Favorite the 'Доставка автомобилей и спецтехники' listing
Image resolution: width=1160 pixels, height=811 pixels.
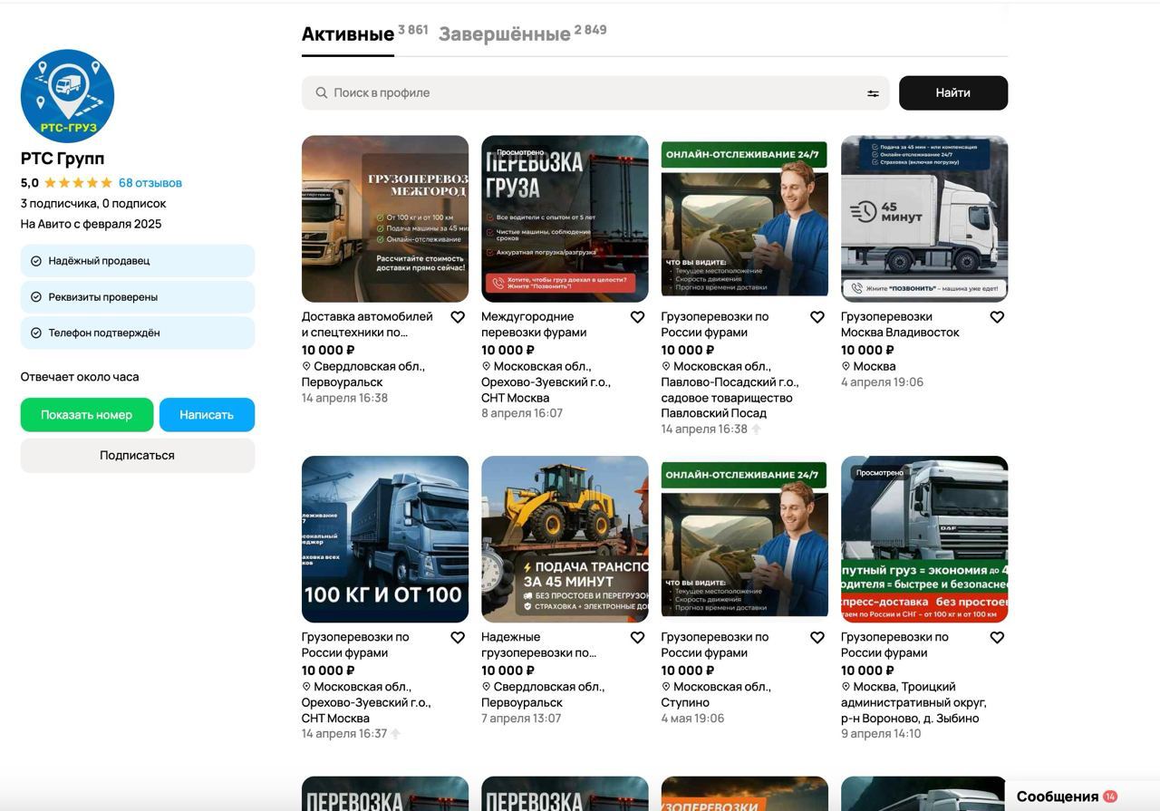pyautogui.click(x=458, y=317)
